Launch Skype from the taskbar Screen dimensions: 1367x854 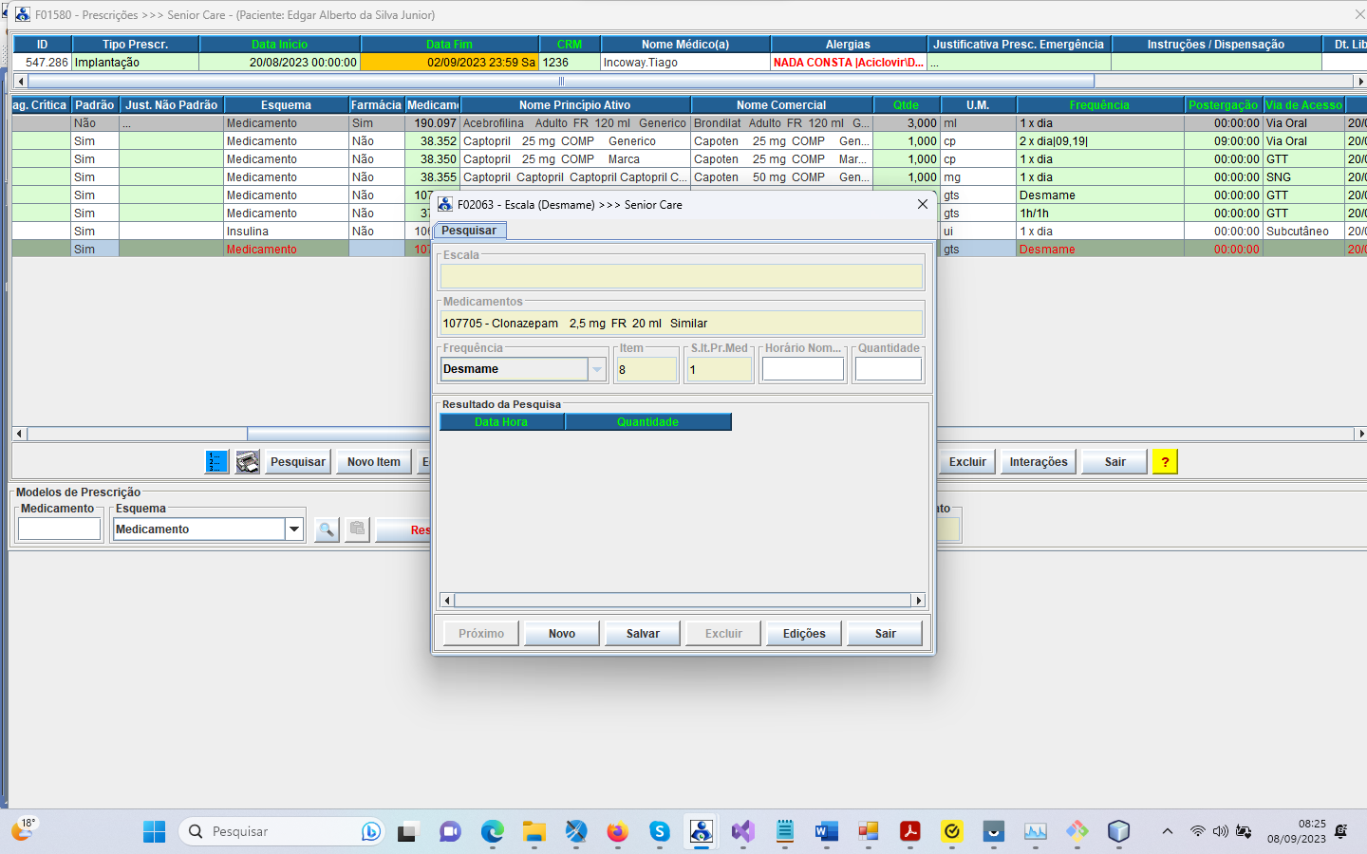tap(659, 832)
